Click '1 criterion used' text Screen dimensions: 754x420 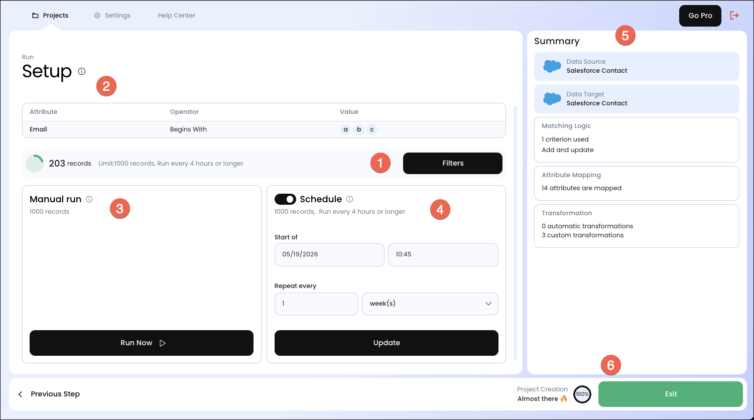pos(565,139)
